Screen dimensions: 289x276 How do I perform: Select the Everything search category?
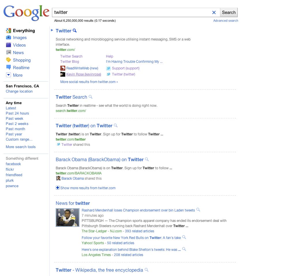click(24, 31)
